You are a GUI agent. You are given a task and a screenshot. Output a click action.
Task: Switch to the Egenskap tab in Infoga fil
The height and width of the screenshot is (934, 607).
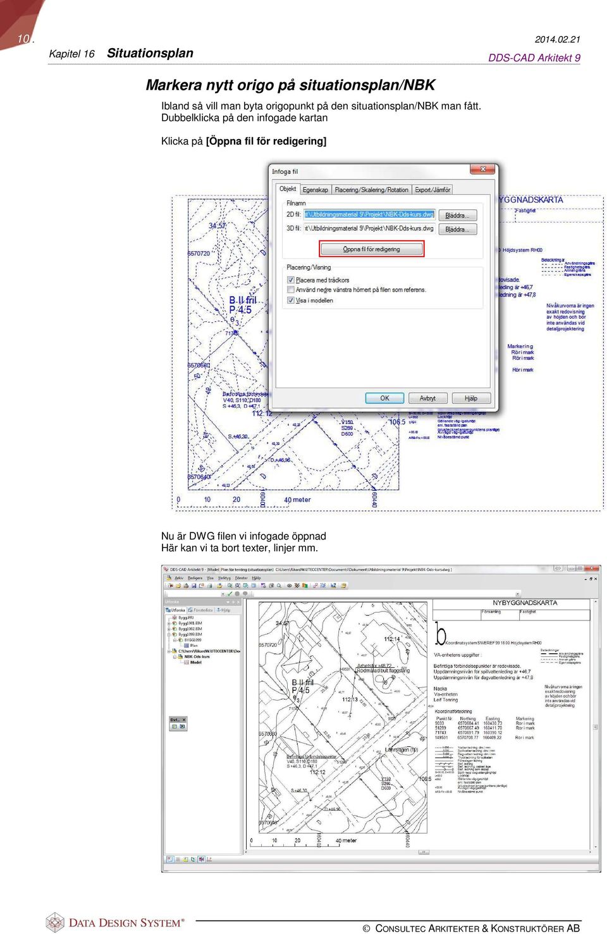(315, 190)
